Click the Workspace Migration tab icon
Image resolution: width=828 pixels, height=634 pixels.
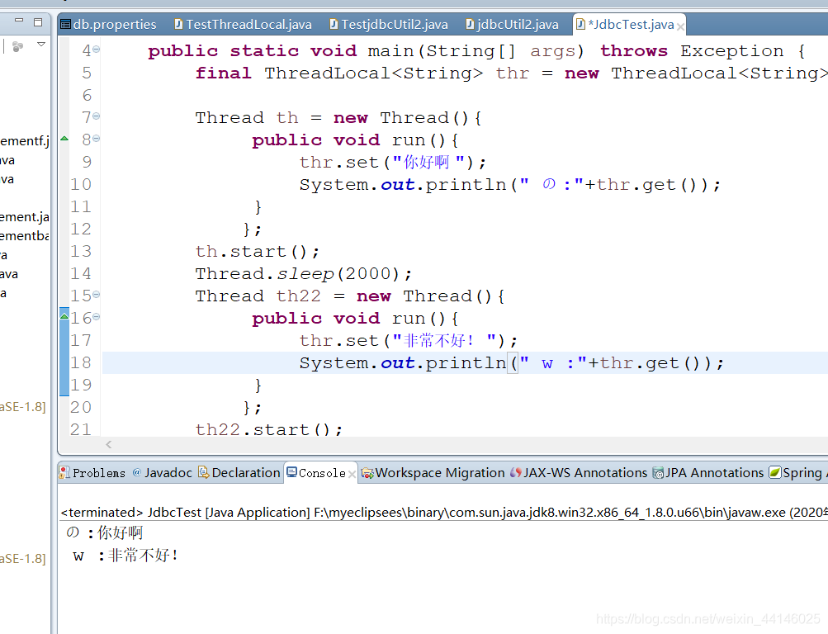366,473
